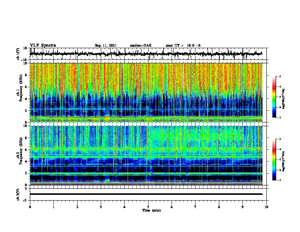The image size is (300, 232).
Task: Click inside the ch.2 spectrogram panel
Action: tap(146, 155)
